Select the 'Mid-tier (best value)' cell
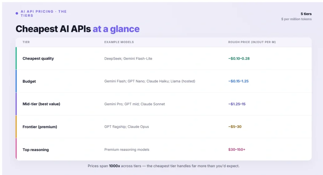The width and height of the screenshot is (323, 175). click(x=41, y=104)
